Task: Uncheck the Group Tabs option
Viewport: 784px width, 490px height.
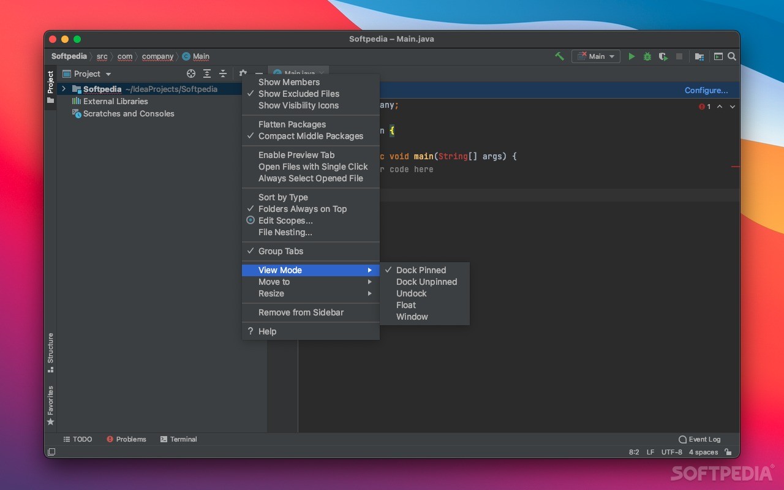Action: 311,251
